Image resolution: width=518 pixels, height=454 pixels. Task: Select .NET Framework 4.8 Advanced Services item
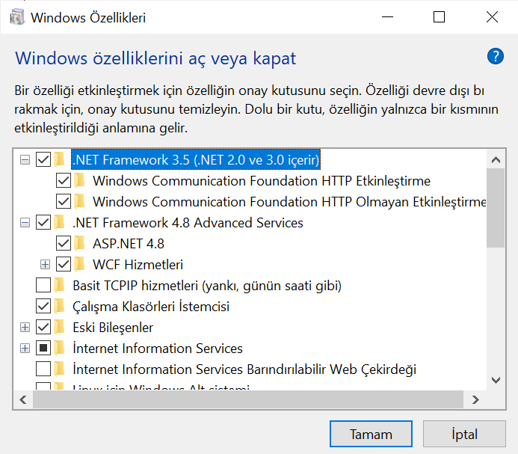188,223
